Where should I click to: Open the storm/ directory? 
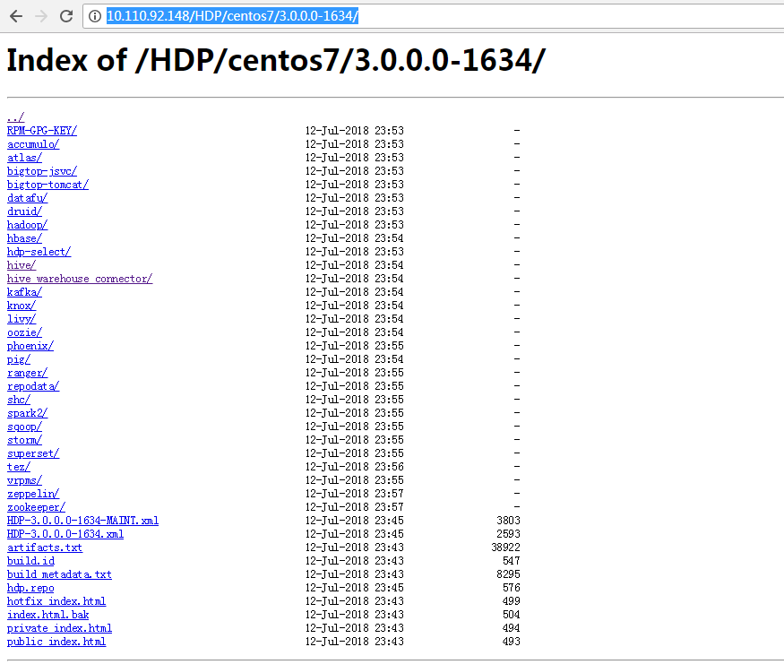pos(24,441)
